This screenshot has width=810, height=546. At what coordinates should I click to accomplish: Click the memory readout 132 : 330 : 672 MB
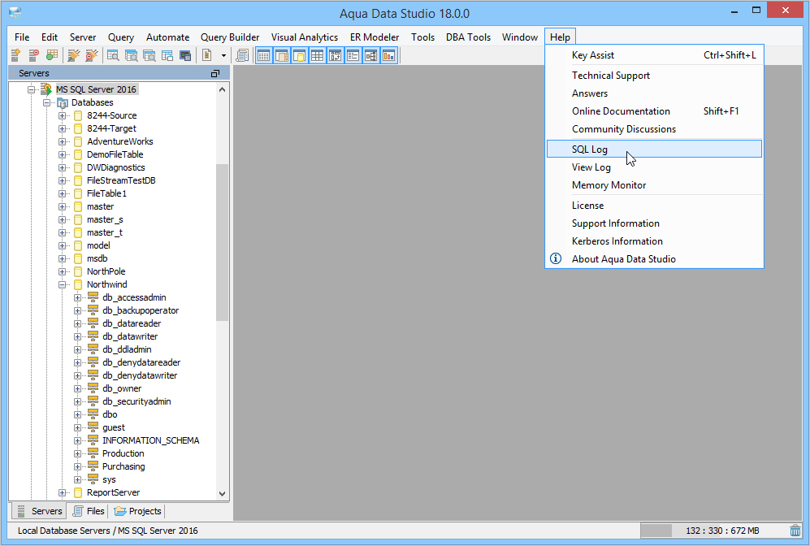(722, 531)
